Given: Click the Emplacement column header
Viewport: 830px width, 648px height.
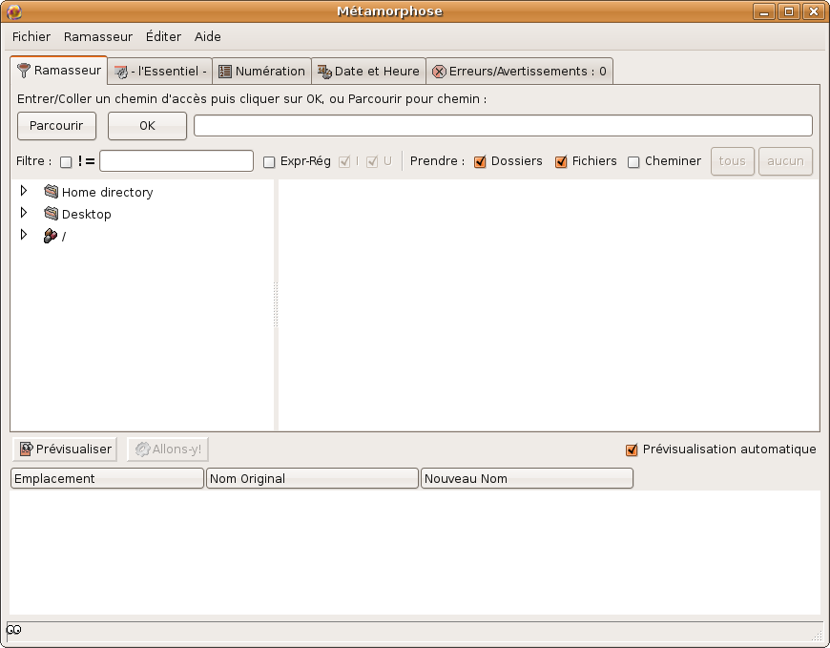Looking at the screenshot, I should (107, 478).
